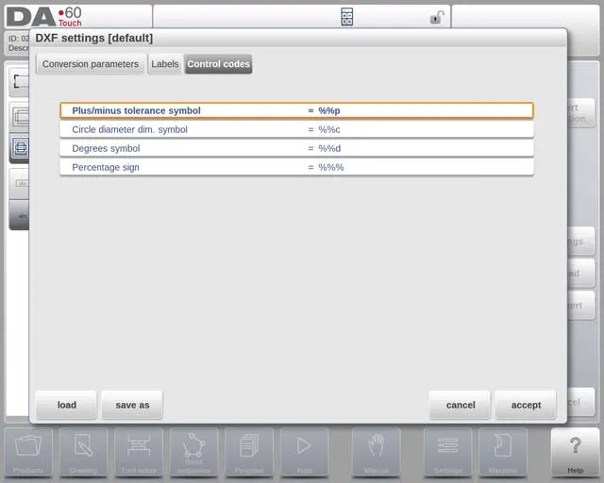Select Bend sequence mode icon
The height and width of the screenshot is (483, 604).
[x=193, y=452]
